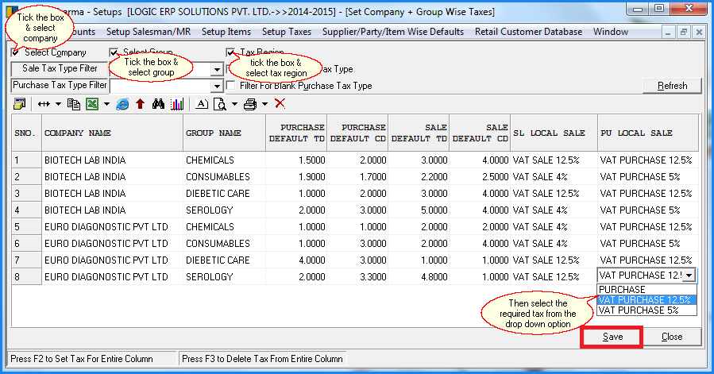Click the Close button

pos(672,337)
